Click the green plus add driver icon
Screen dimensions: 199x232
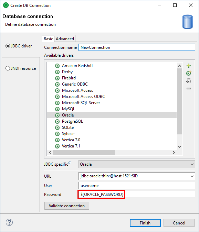pyautogui.click(x=189, y=66)
